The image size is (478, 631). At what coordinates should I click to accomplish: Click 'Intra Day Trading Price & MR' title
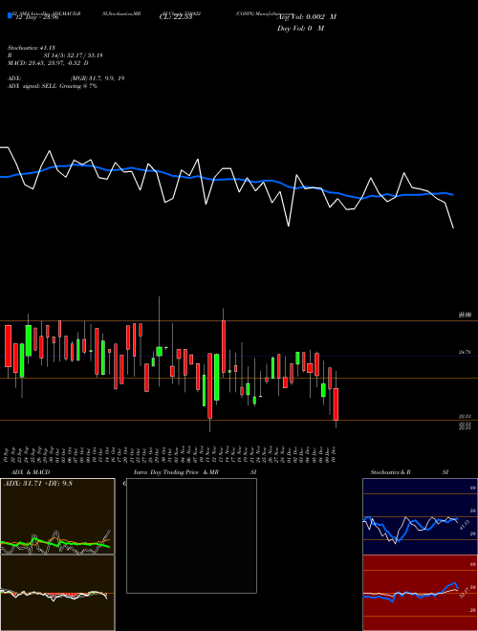pos(177,472)
